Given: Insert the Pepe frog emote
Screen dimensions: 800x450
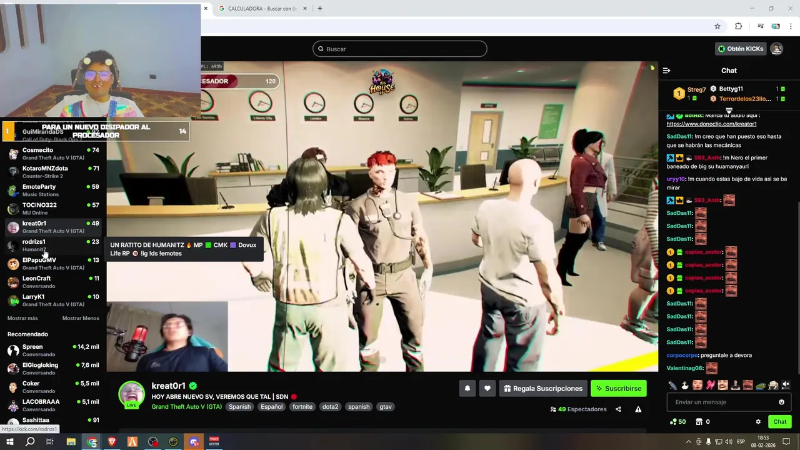Looking at the screenshot, I should (x=761, y=385).
